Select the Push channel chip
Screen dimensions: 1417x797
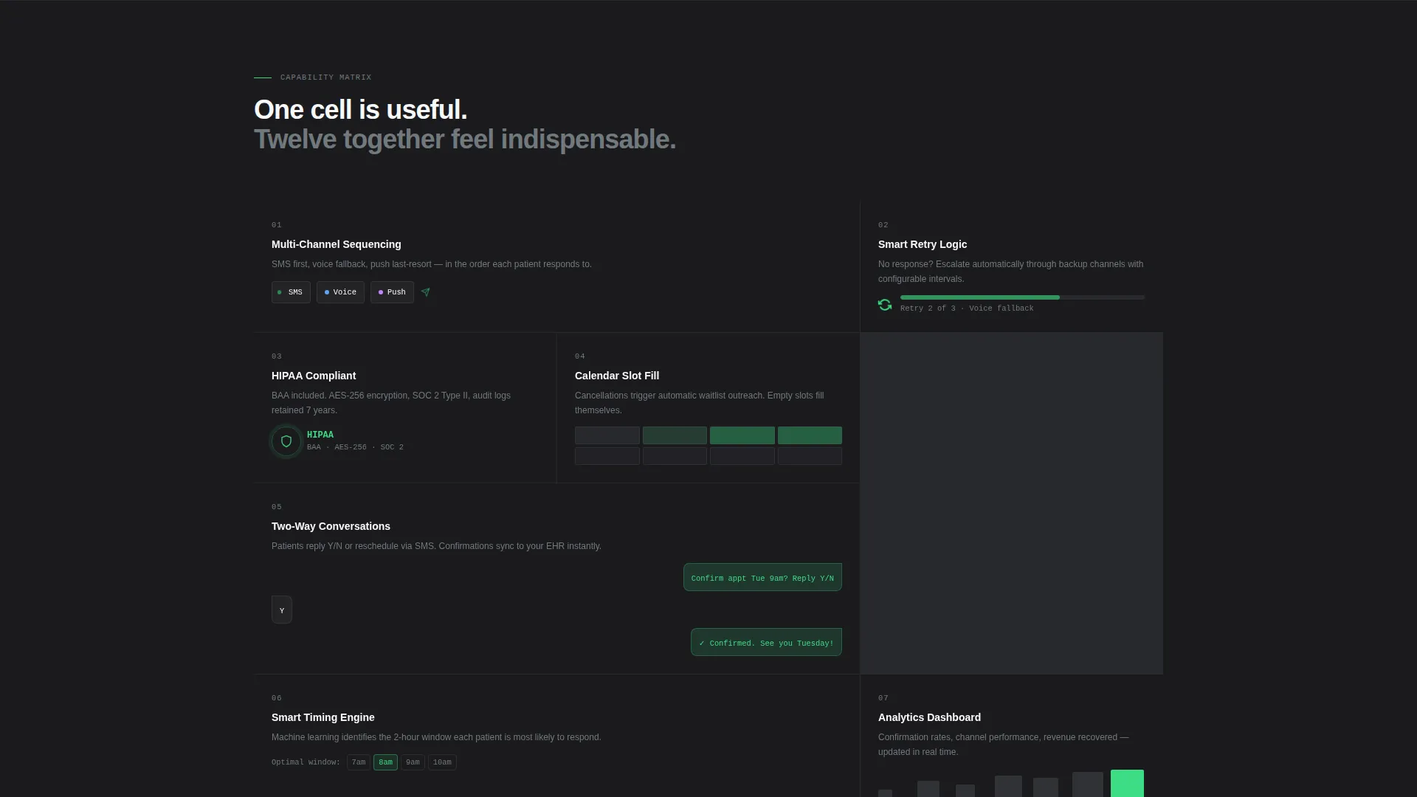pos(392,292)
